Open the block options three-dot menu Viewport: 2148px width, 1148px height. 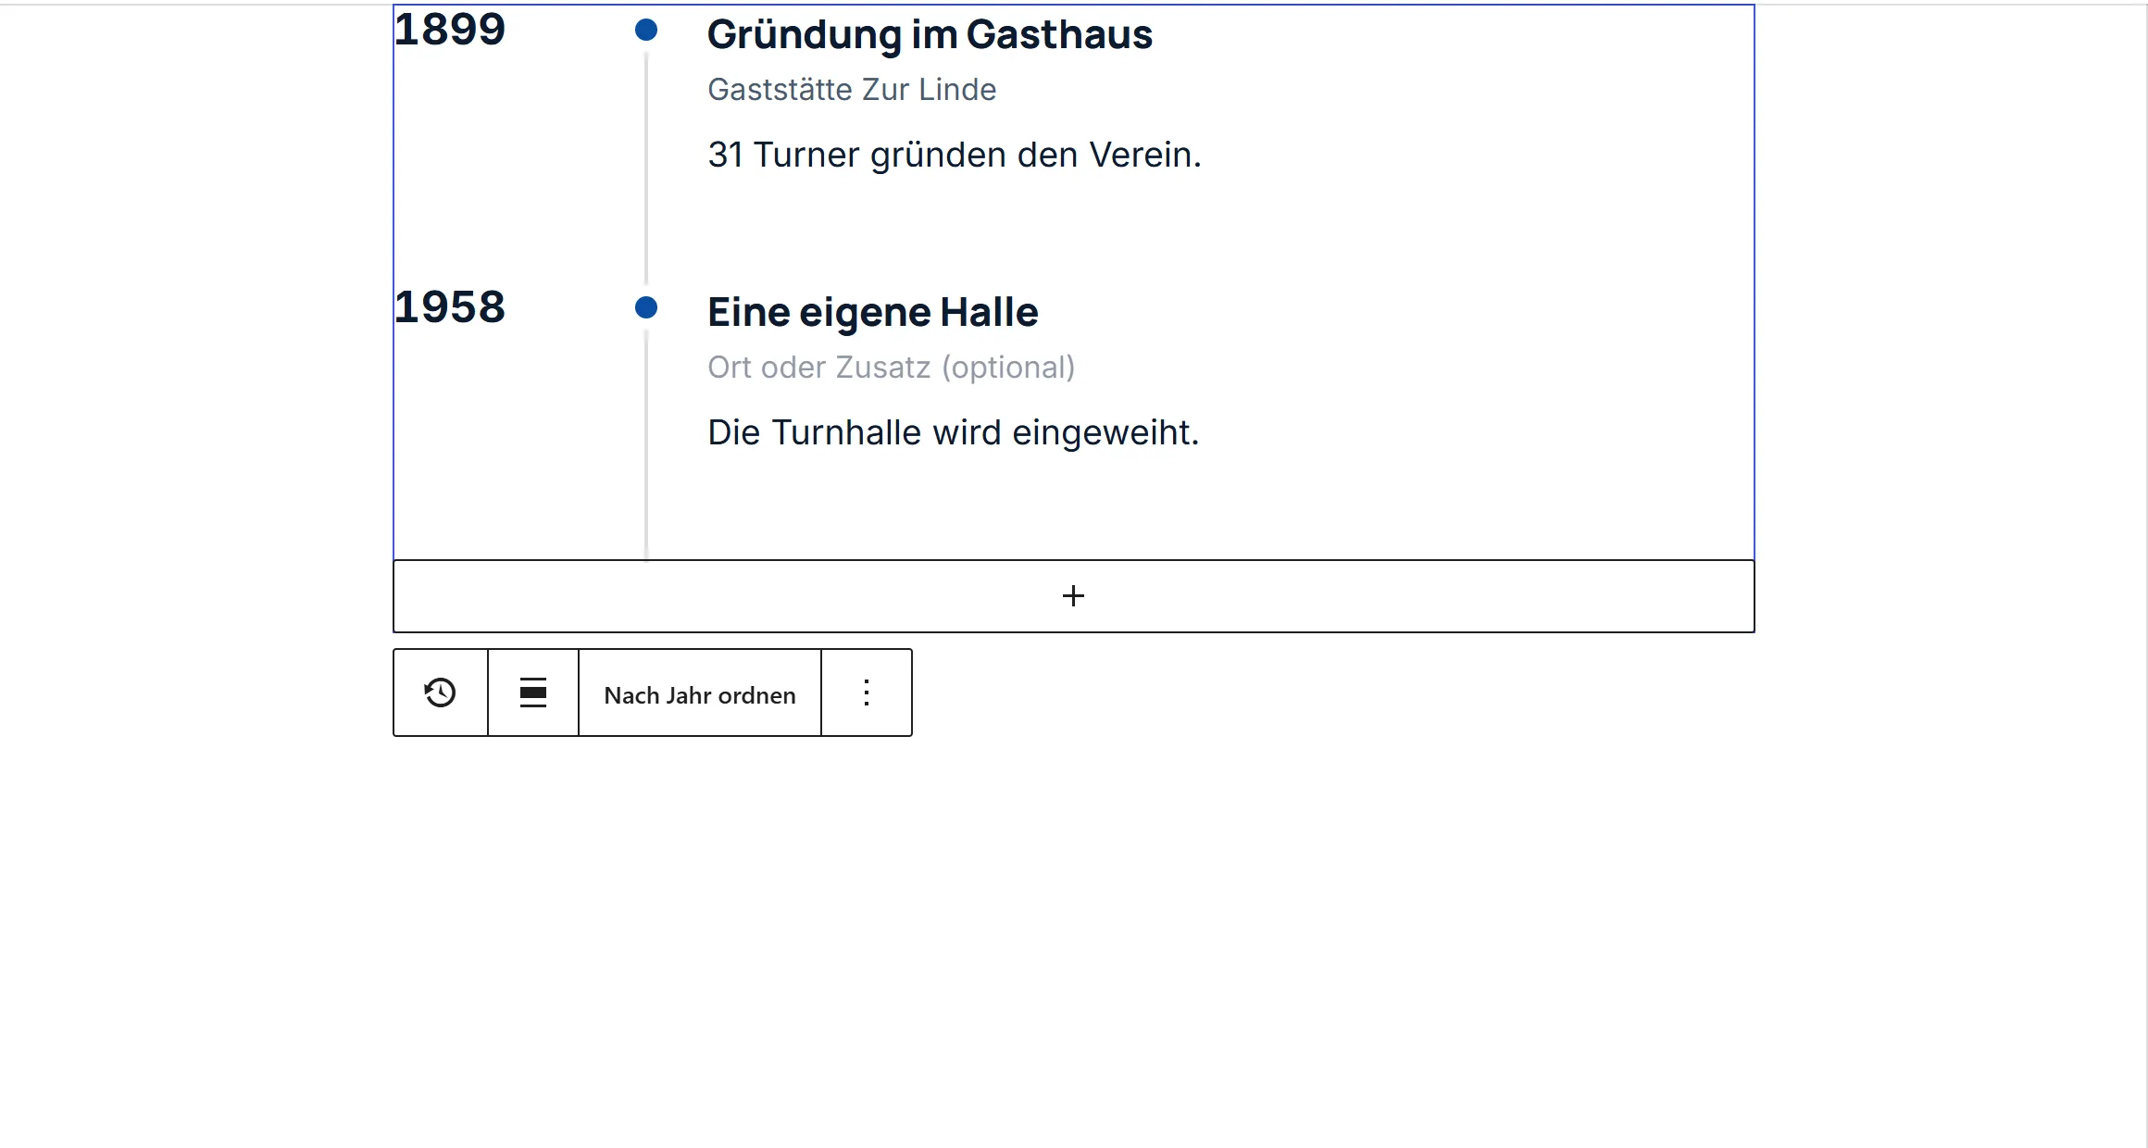pos(867,693)
